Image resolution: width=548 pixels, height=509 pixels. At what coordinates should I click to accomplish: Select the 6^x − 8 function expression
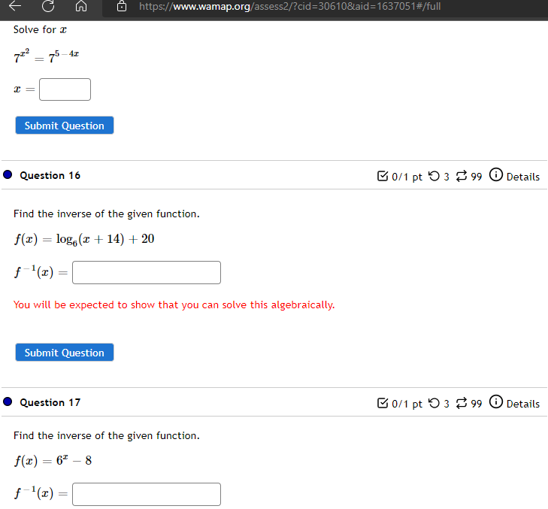[53, 460]
